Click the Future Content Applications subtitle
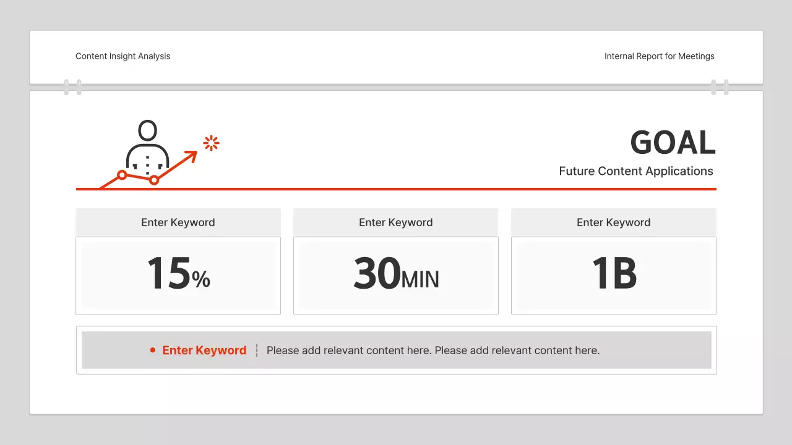 (636, 171)
